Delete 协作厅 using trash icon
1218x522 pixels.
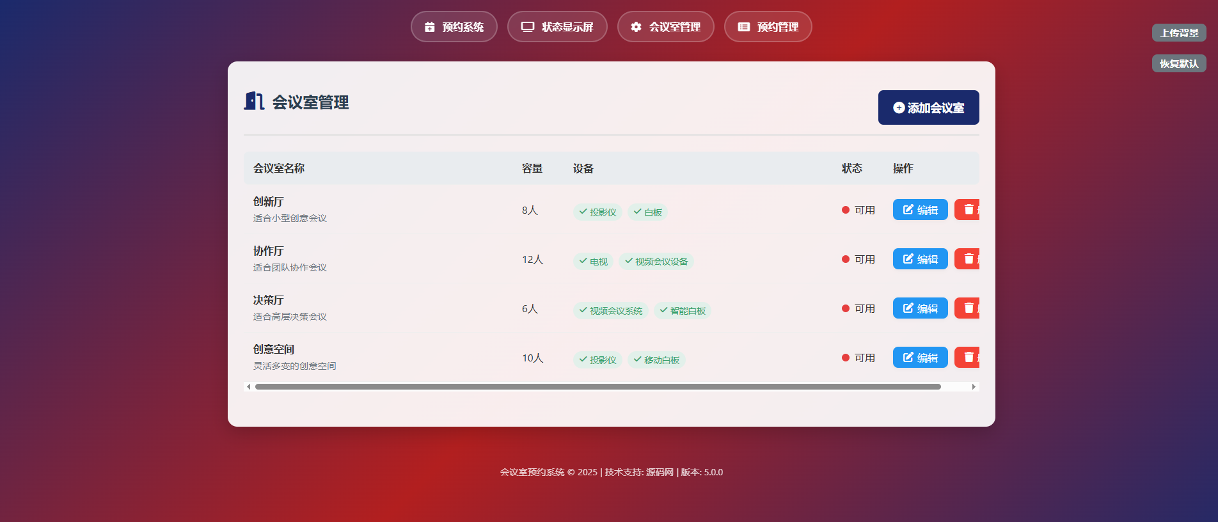pyautogui.click(x=969, y=259)
